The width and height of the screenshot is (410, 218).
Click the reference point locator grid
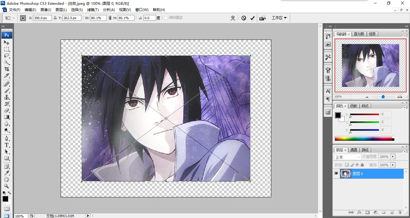(x=23, y=18)
